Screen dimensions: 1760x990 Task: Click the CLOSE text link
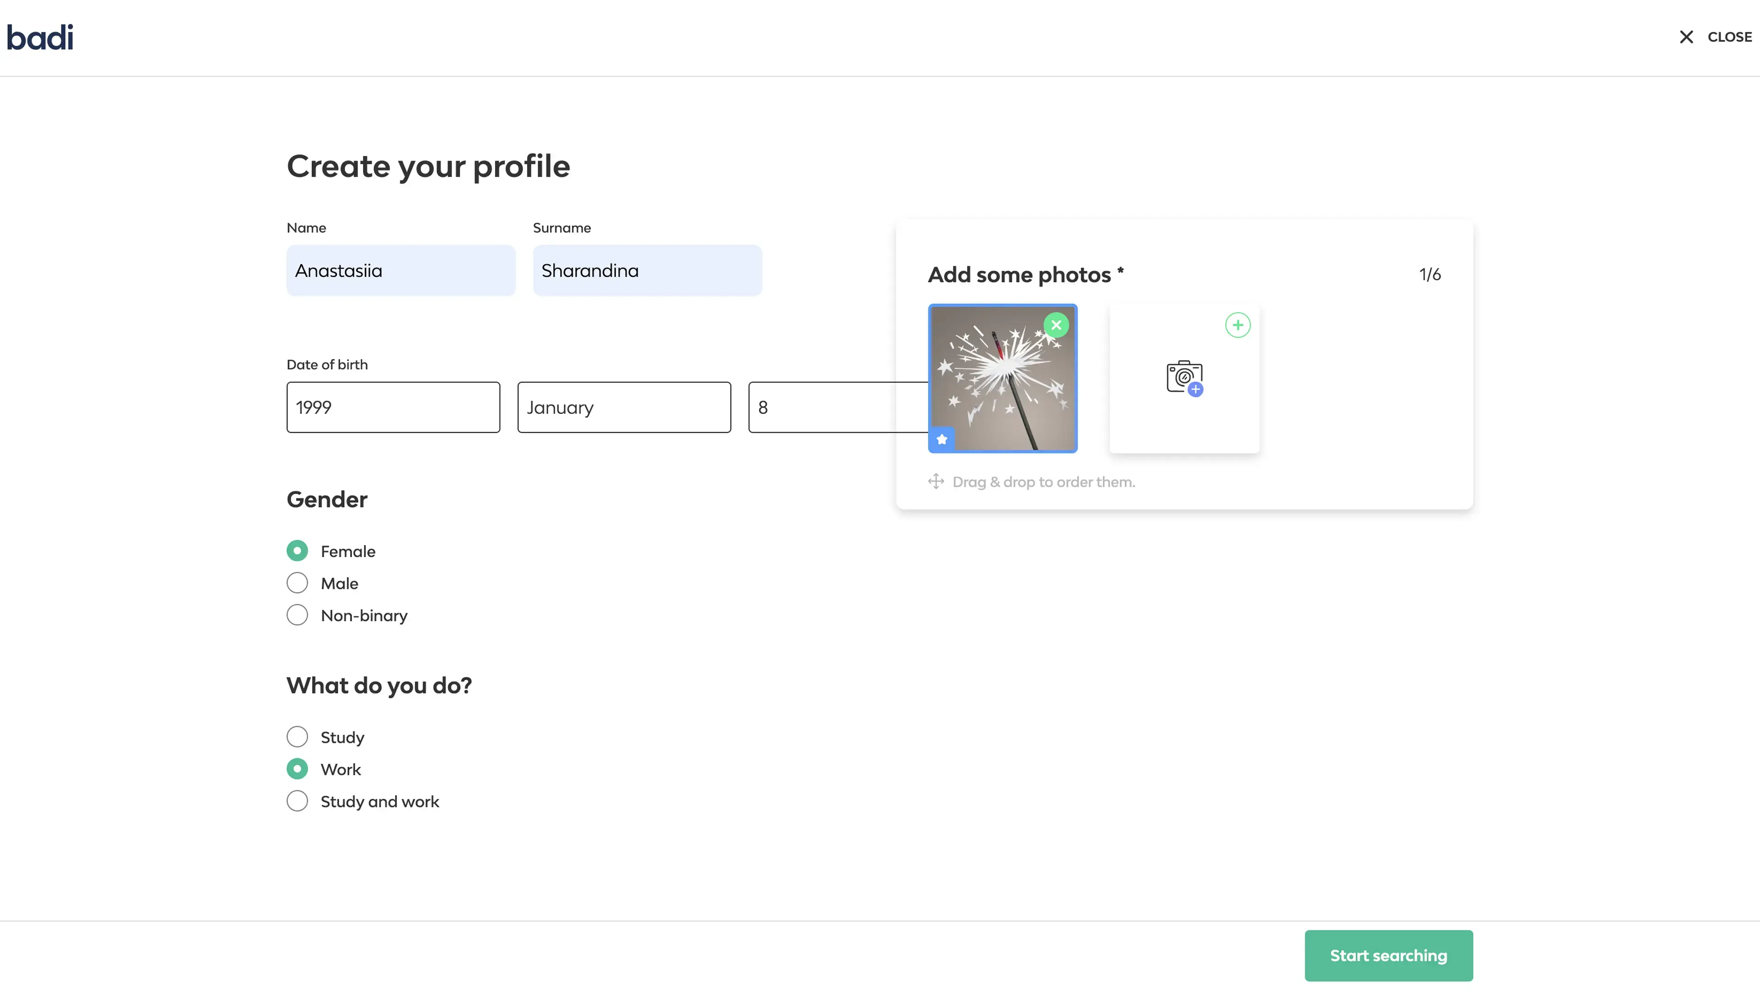click(x=1729, y=37)
